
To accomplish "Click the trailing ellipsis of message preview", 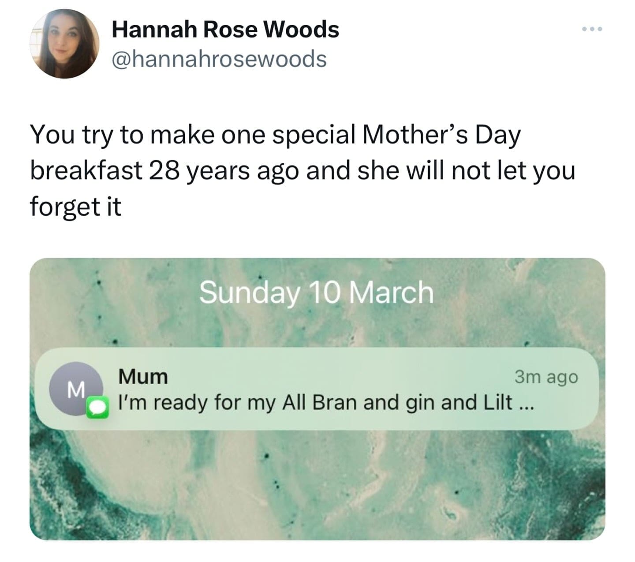I will (527, 404).
